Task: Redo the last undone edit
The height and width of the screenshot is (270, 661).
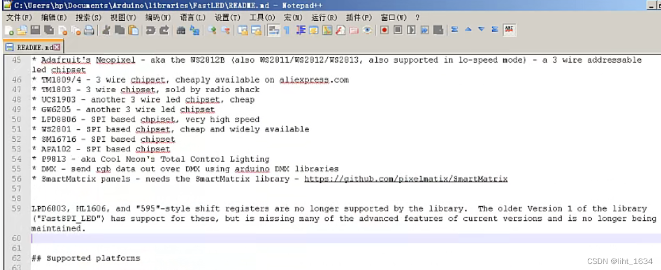Action: pyautogui.click(x=163, y=30)
